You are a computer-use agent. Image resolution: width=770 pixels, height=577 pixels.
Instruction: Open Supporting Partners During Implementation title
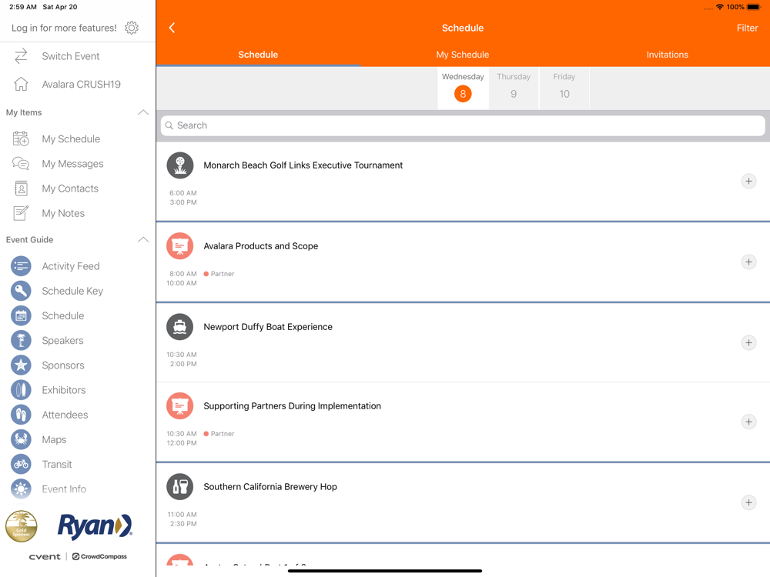point(292,405)
